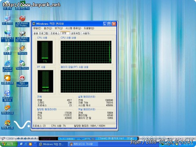This screenshot has width=196, height=147.
Task: Click the available memory value 758316
Action: tap(109, 103)
